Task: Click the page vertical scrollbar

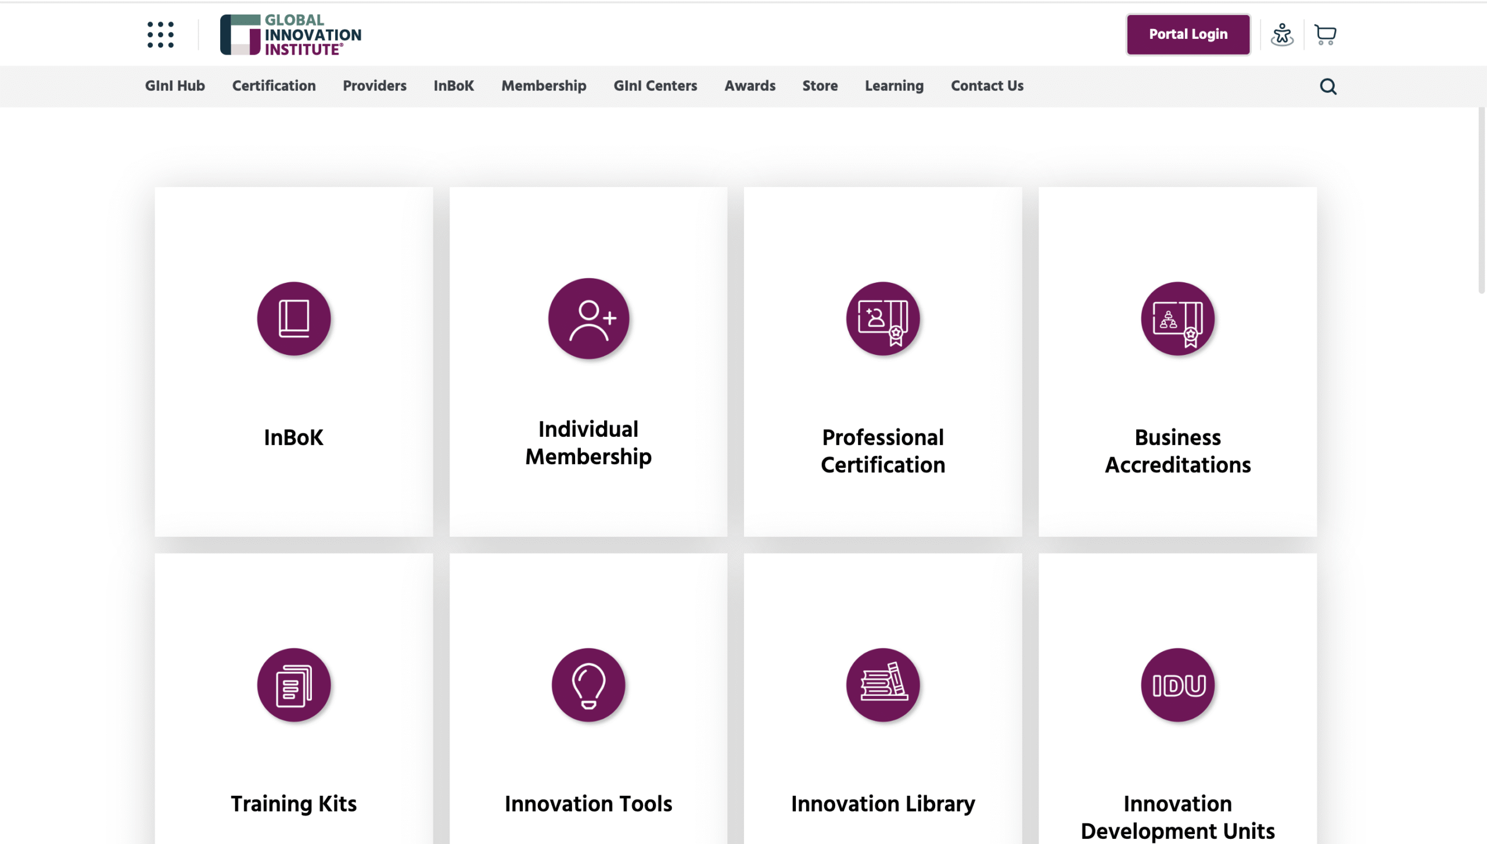Action: pyautogui.click(x=1482, y=200)
